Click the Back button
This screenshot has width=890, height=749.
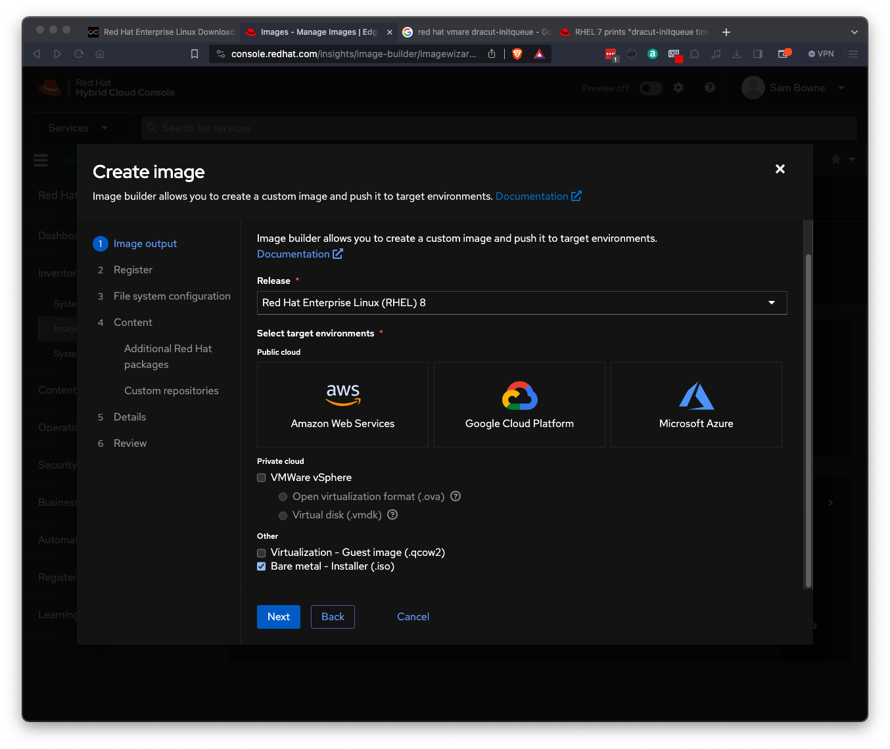tap(333, 617)
